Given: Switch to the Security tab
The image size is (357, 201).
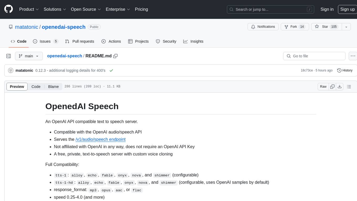Looking at the screenshot, I should click(x=166, y=41).
